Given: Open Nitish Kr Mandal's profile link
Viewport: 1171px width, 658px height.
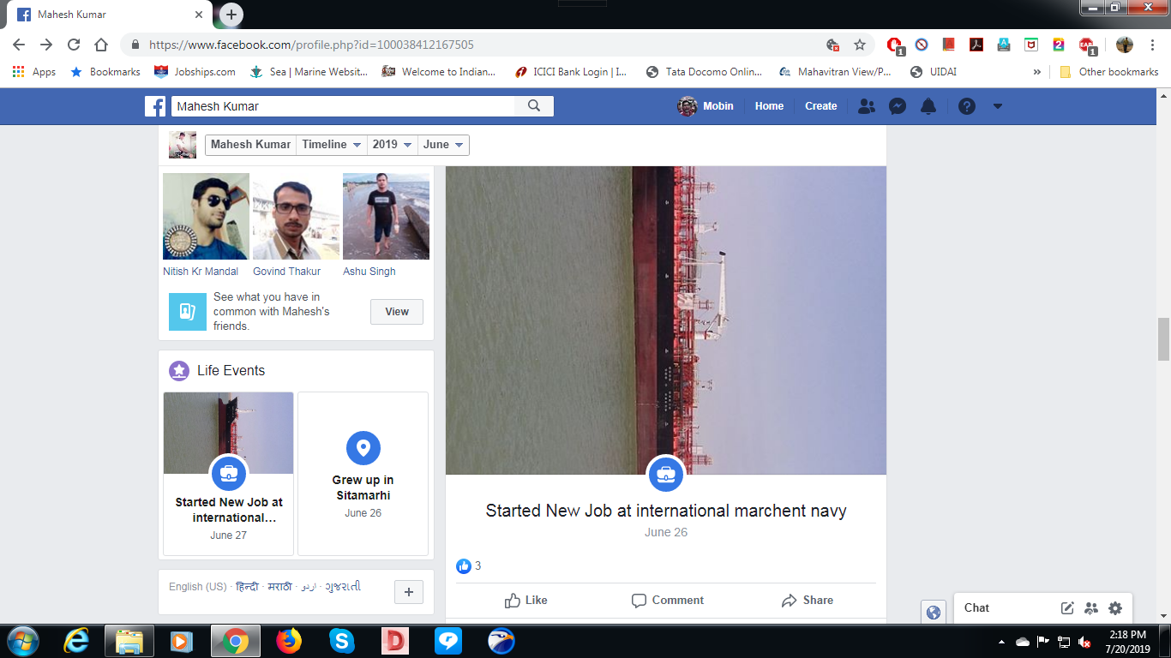Looking at the screenshot, I should click(x=201, y=272).
